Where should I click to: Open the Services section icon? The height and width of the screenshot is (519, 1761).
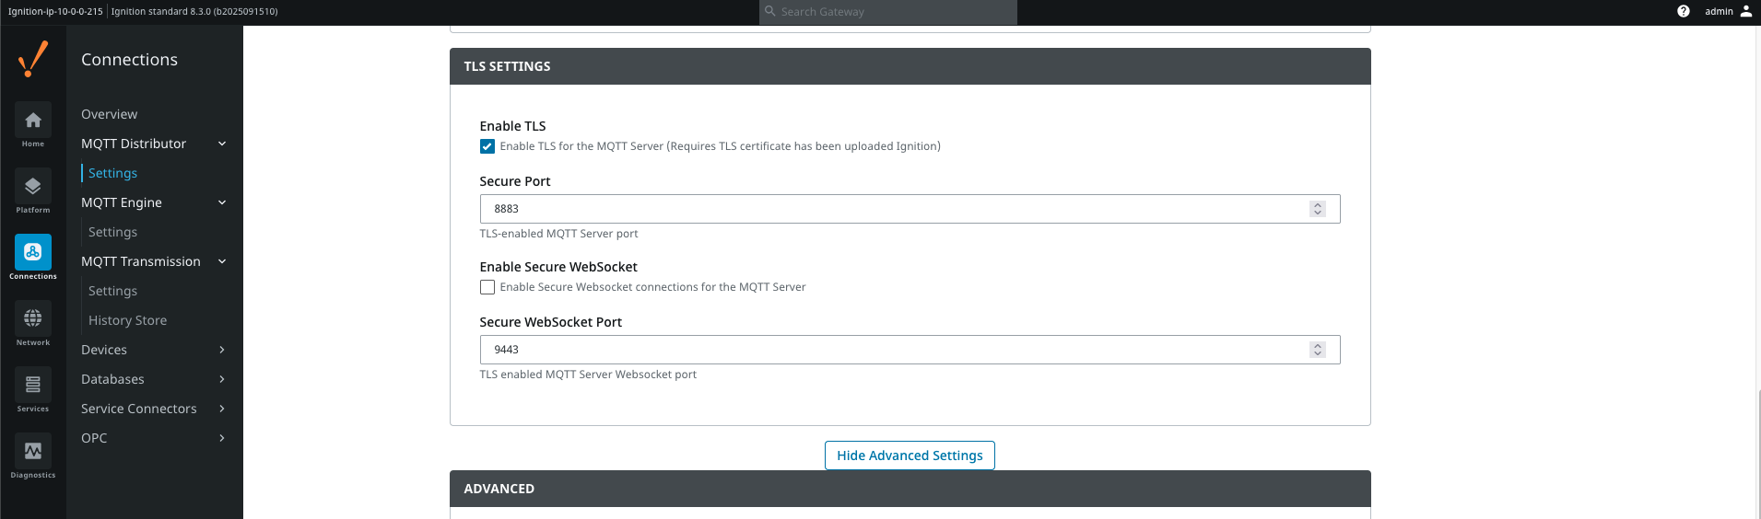(x=33, y=385)
